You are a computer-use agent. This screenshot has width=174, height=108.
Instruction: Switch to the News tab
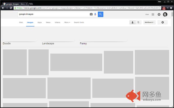[48, 22]
